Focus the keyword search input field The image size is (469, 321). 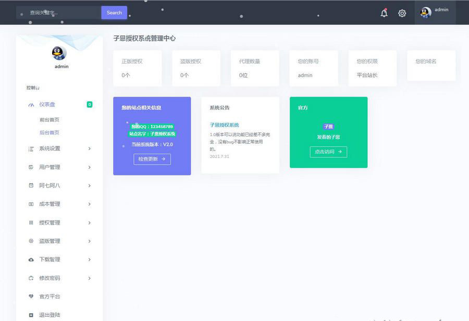[58, 13]
